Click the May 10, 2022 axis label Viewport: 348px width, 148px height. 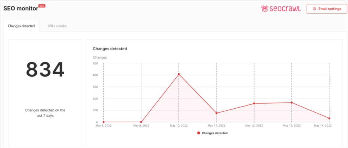179,126
